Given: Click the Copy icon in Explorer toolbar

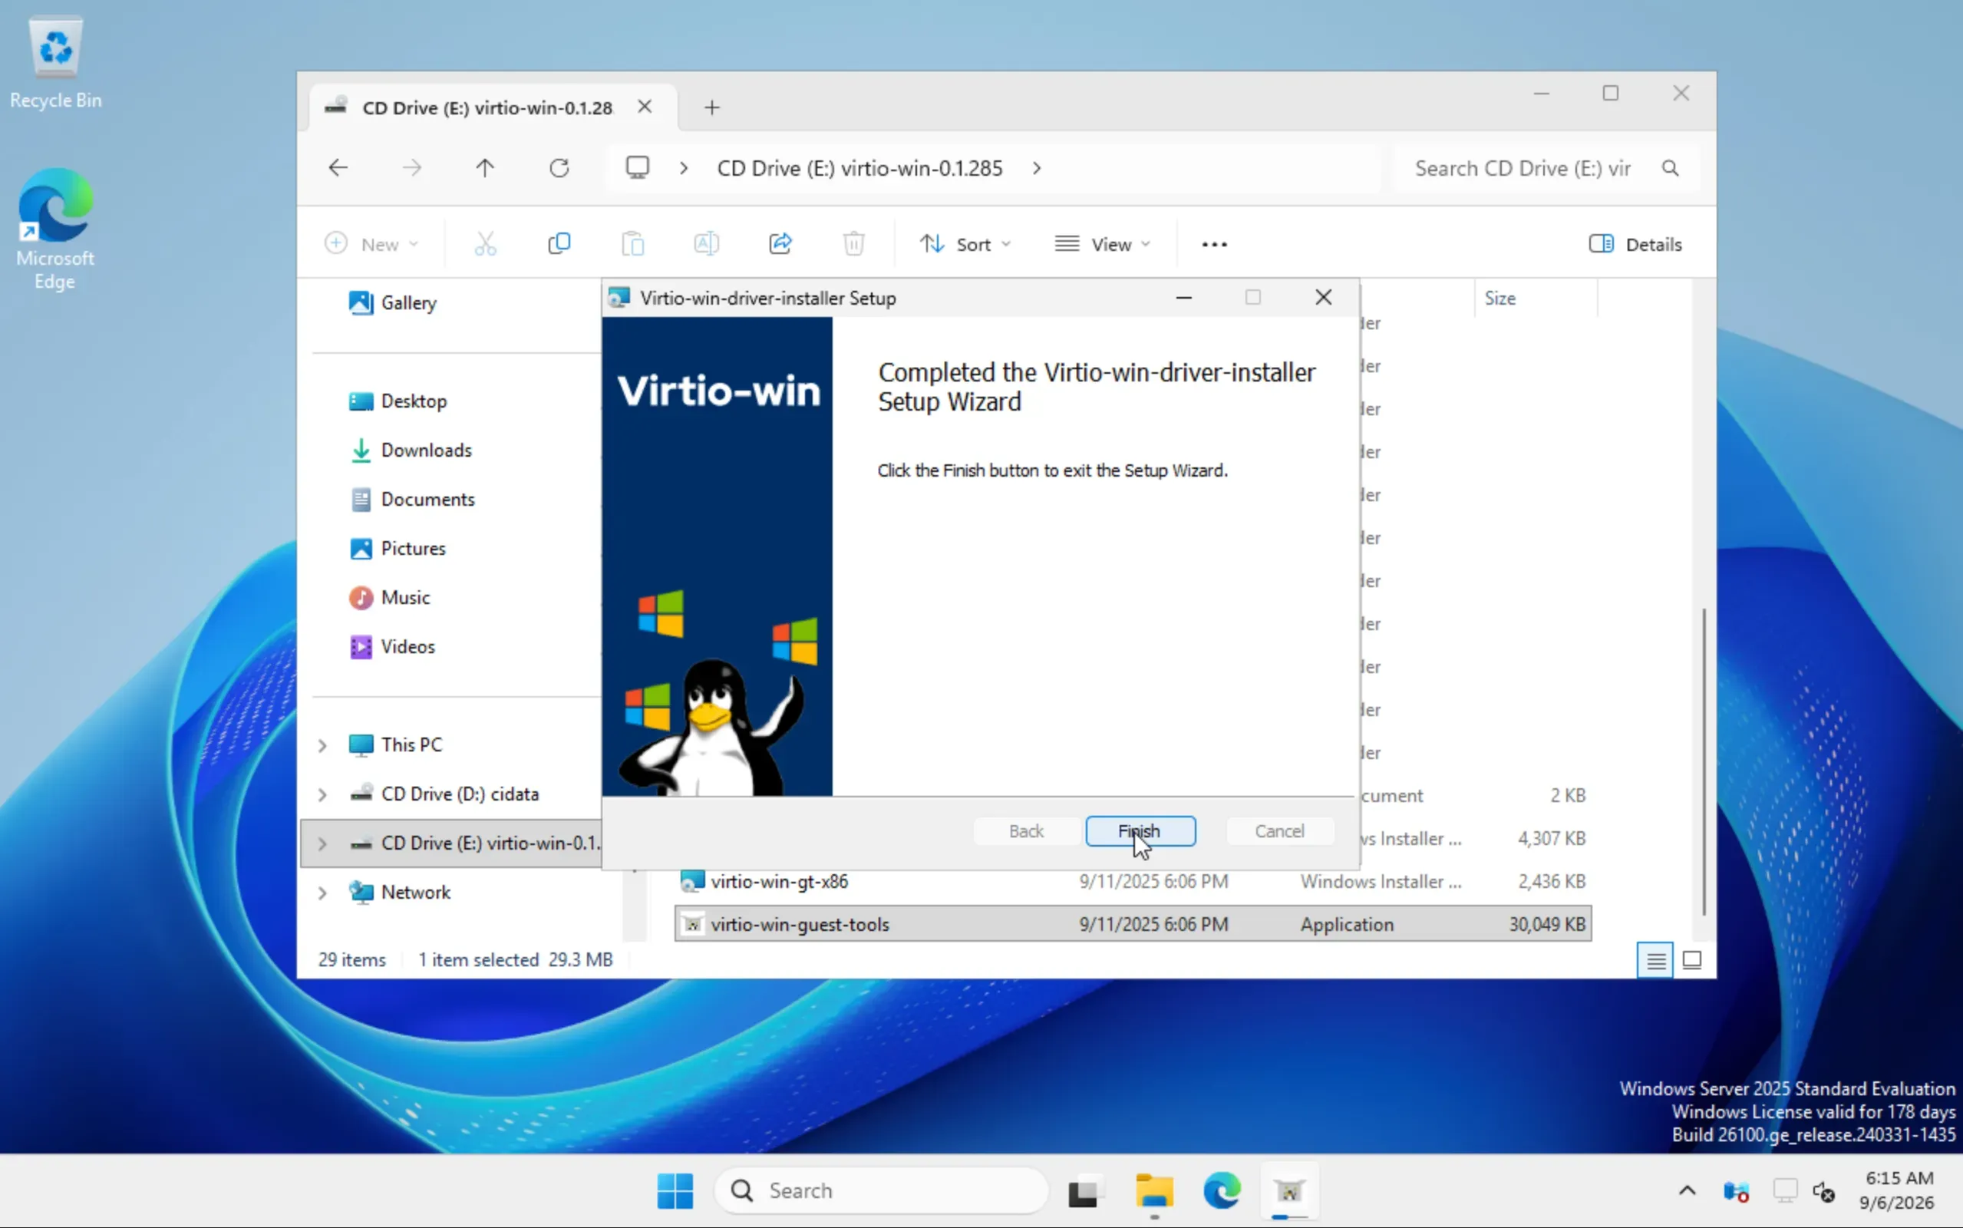Looking at the screenshot, I should click(x=559, y=243).
